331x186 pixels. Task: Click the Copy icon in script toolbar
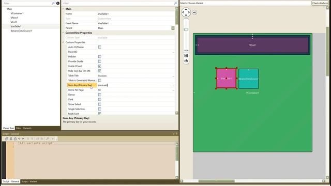[x=6, y=139]
